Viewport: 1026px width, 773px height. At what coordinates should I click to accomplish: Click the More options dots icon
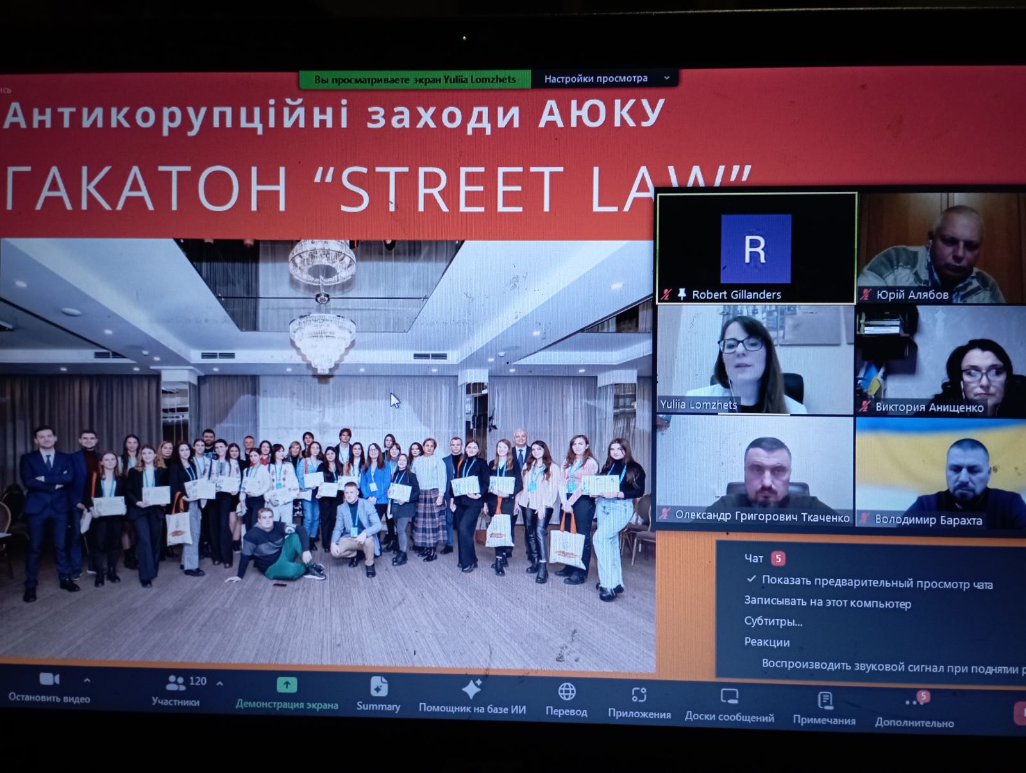point(914,702)
